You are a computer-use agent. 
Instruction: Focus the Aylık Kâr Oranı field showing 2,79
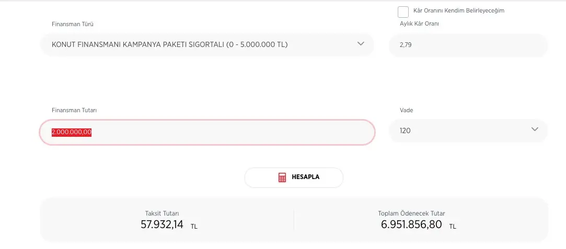(x=468, y=45)
